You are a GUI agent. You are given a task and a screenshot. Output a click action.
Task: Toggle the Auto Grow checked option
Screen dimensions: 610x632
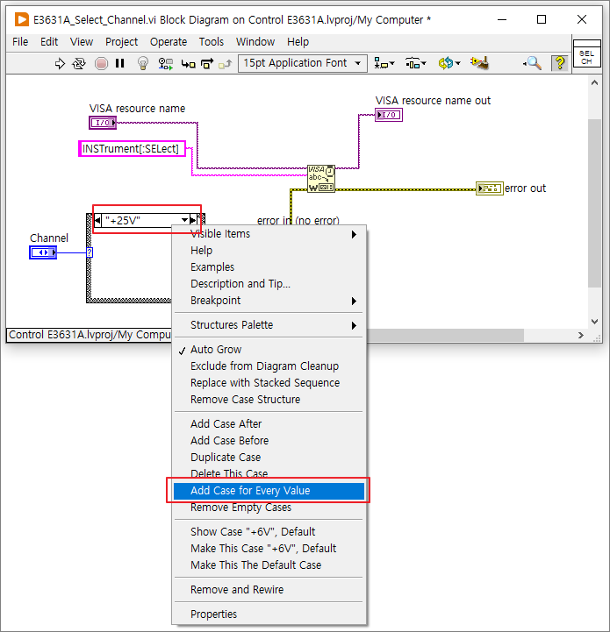(269, 350)
